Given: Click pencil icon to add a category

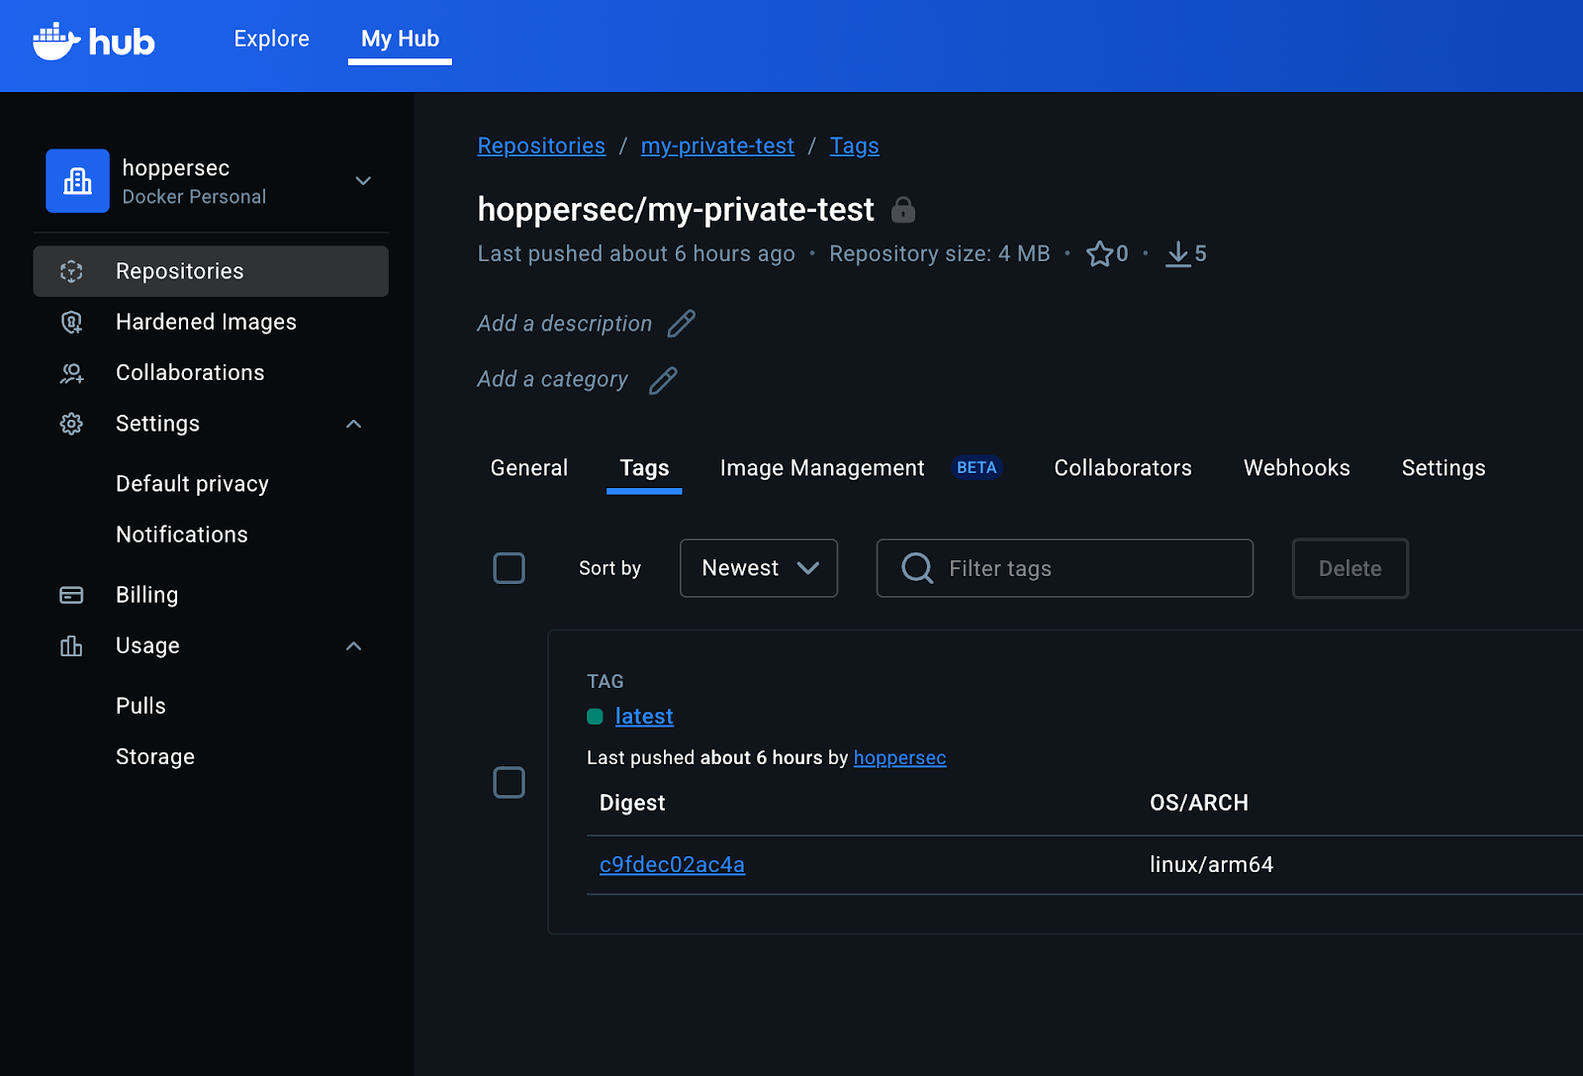Looking at the screenshot, I should pos(663,380).
